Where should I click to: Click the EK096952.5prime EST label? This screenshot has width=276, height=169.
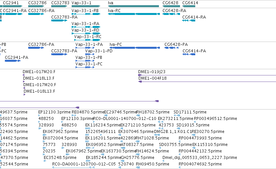[103, 145]
